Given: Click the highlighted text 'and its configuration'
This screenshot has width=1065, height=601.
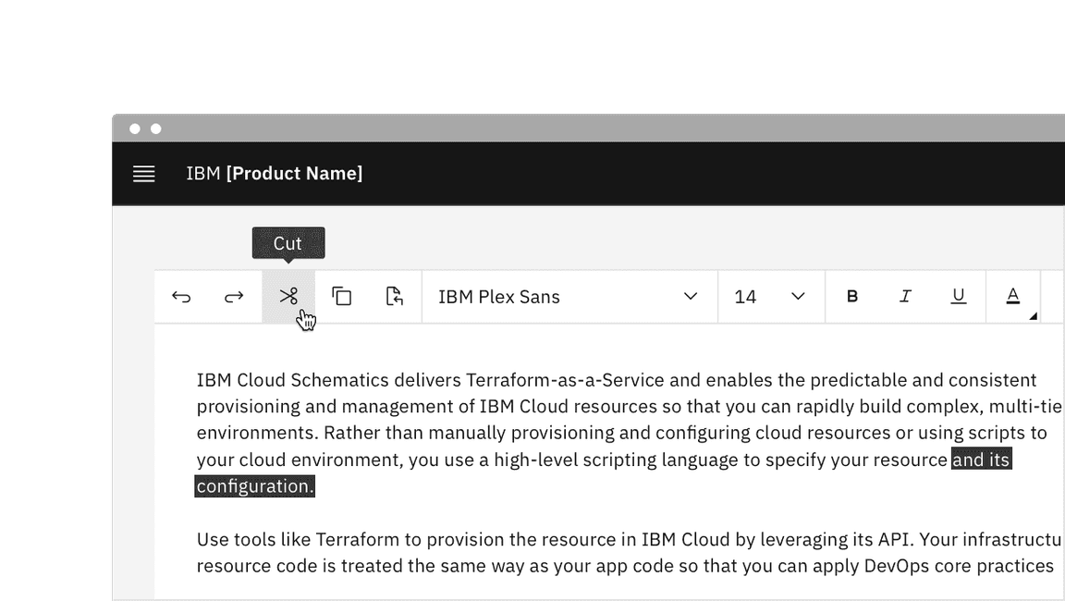Looking at the screenshot, I should click(x=980, y=459).
